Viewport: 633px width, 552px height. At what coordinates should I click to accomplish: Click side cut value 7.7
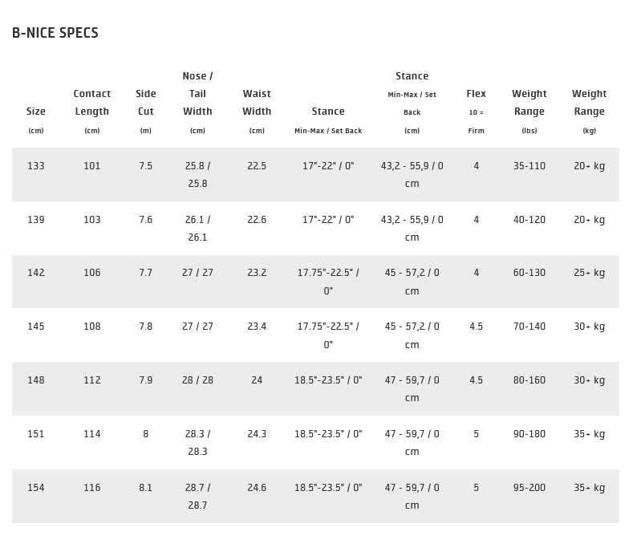[x=145, y=273]
